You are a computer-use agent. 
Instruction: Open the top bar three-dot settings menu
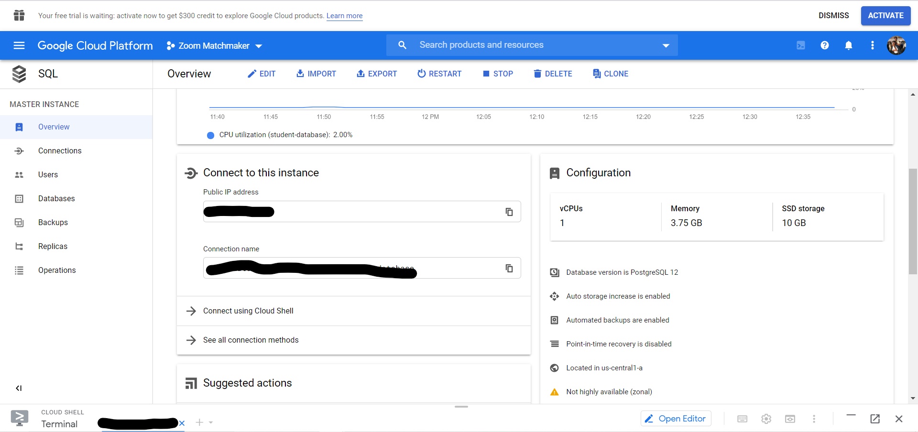tap(873, 45)
